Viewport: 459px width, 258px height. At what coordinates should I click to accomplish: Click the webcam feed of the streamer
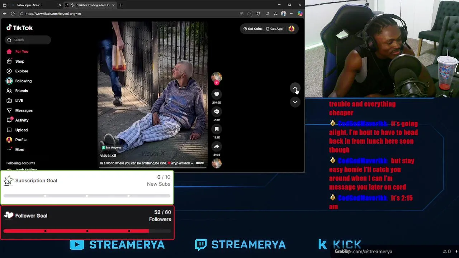coord(382,49)
